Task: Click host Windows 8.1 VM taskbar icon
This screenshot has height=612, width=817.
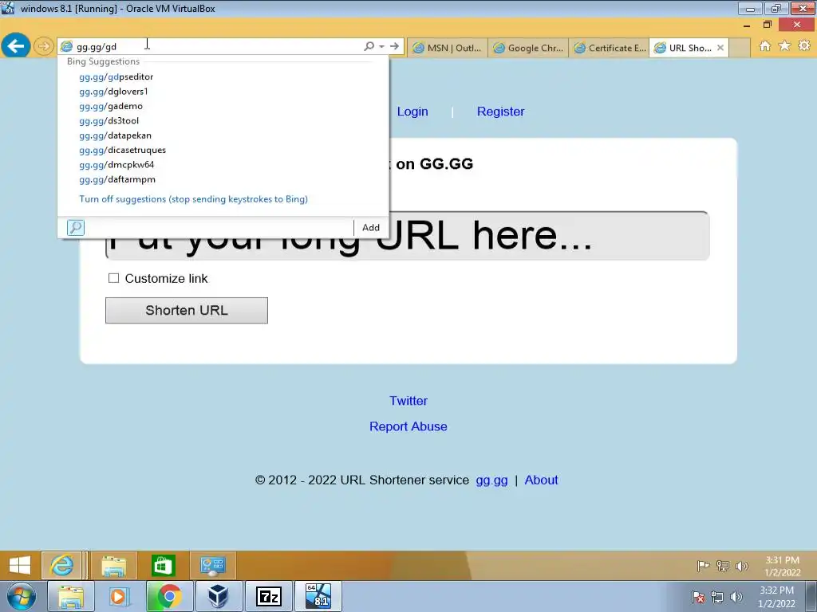Action: coord(318,596)
